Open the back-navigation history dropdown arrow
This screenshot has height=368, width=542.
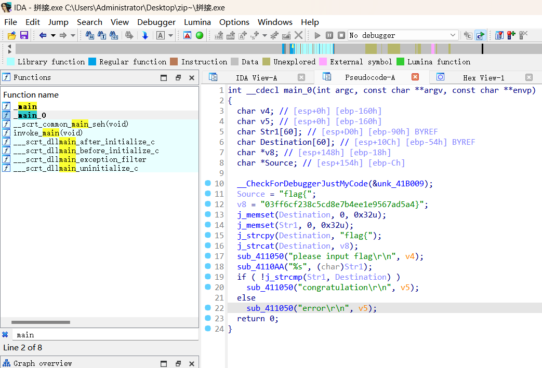[x=53, y=35]
